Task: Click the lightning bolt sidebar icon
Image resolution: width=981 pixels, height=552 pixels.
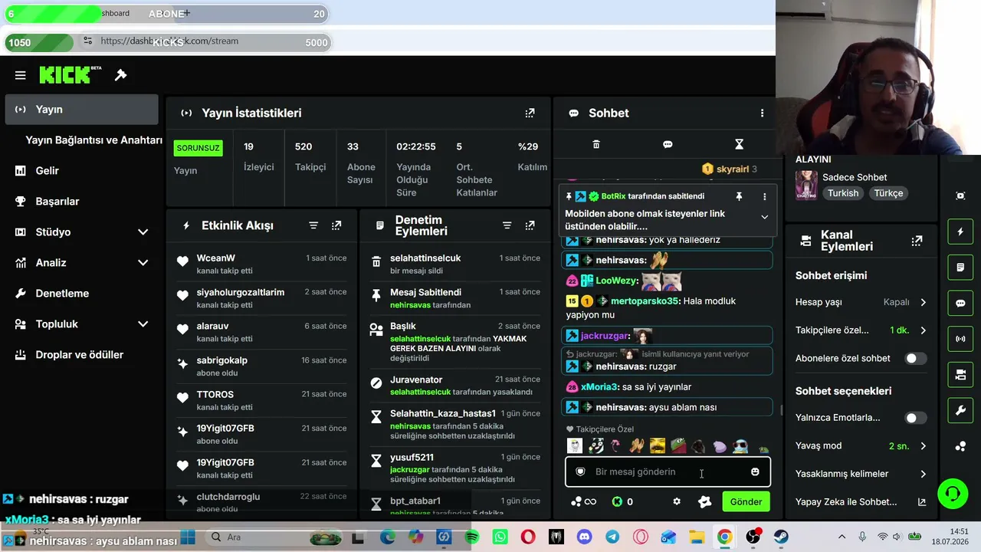Action: (960, 232)
